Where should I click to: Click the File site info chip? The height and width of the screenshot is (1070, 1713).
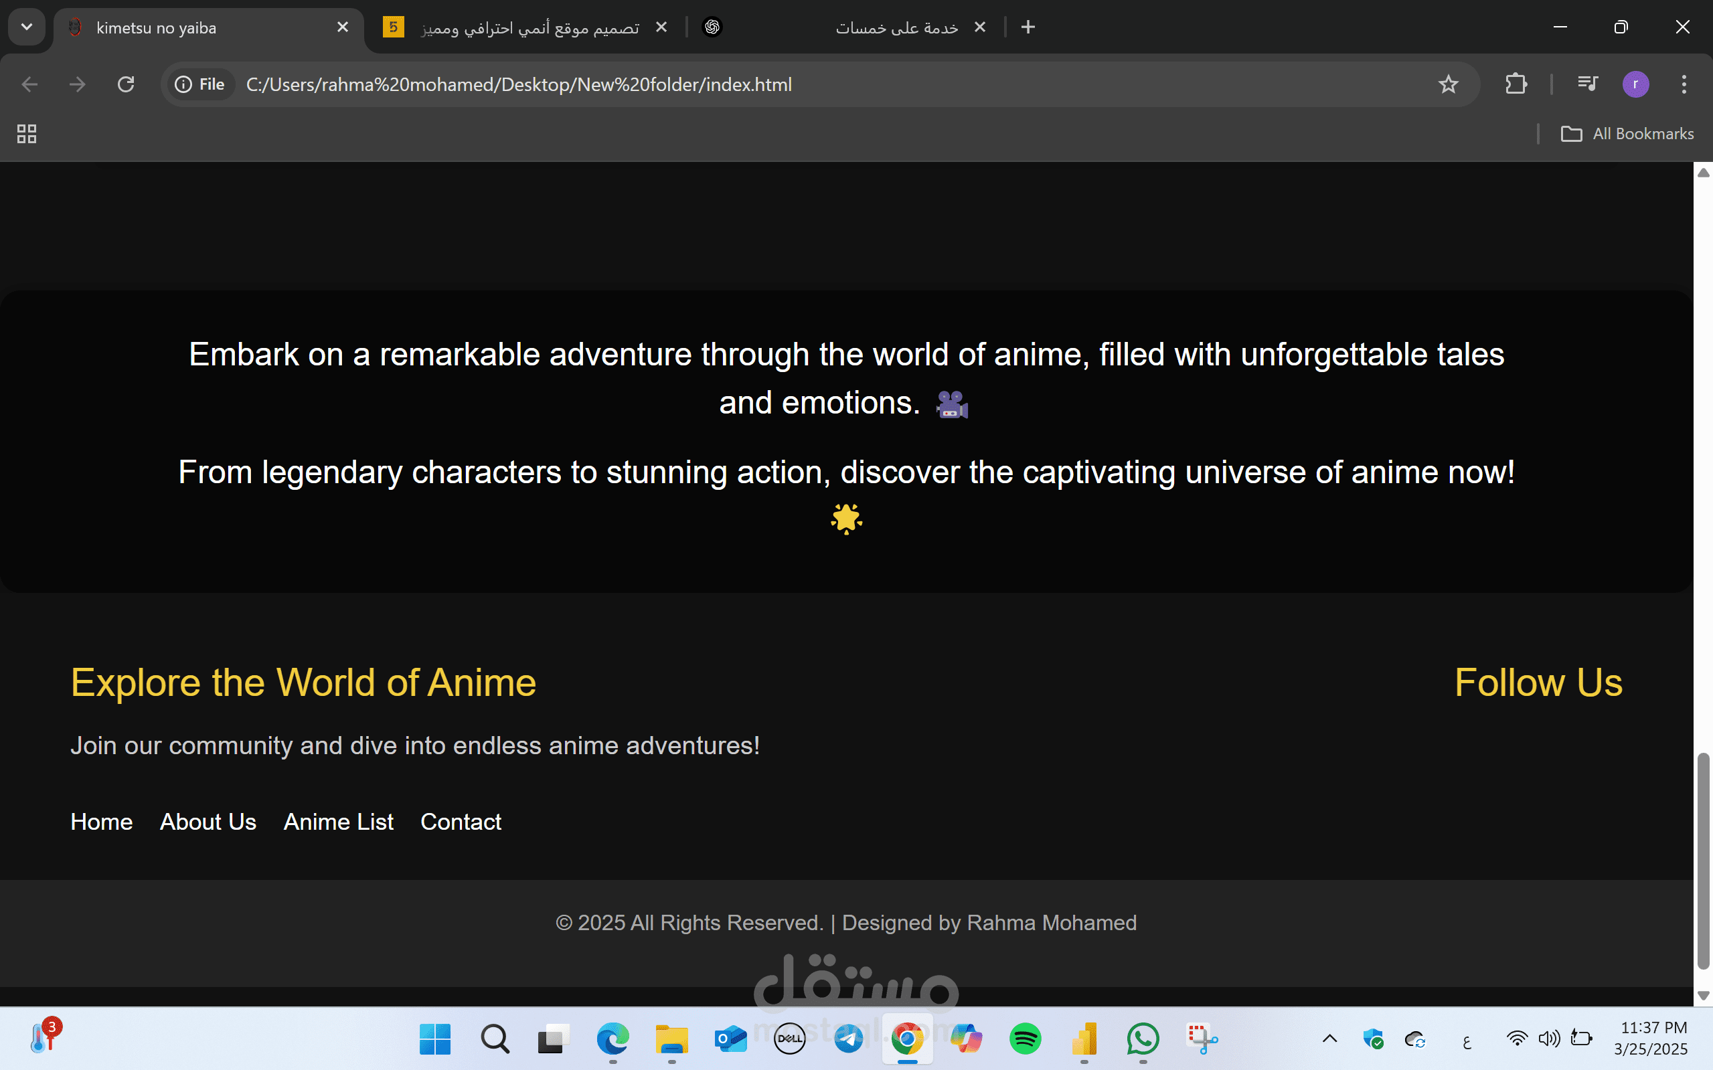point(201,84)
